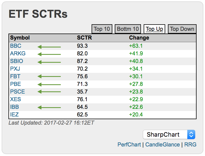Open the IEZ symbol link
The width and height of the screenshot is (205, 156).
[14, 115]
